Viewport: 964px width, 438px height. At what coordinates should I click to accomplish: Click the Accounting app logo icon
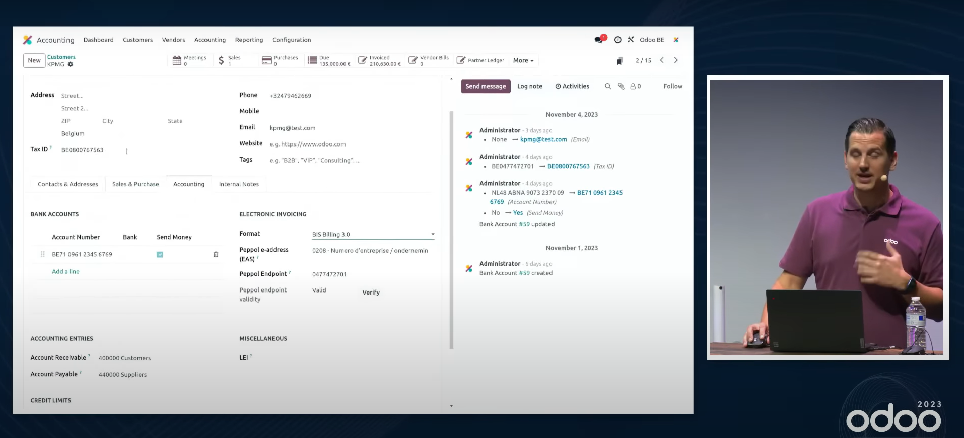28,40
